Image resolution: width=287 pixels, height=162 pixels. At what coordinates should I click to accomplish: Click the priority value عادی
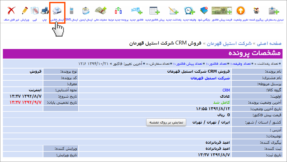pyautogui.click(x=225, y=96)
